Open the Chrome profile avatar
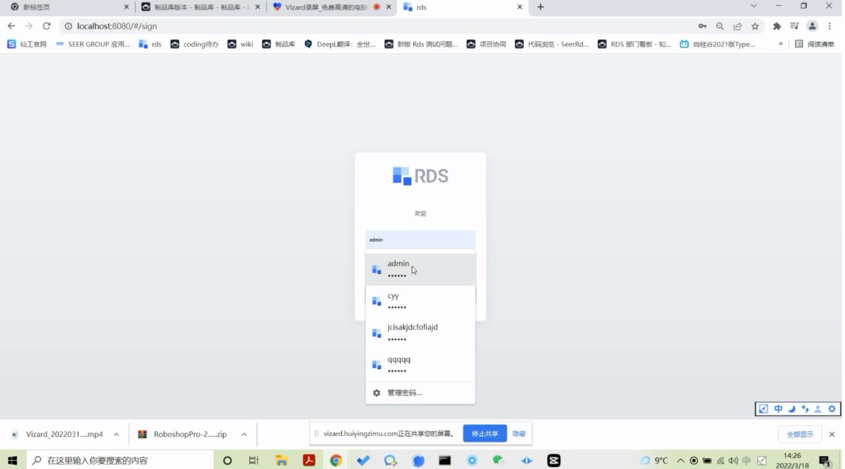Viewport: 845px width, 469px height. click(812, 26)
